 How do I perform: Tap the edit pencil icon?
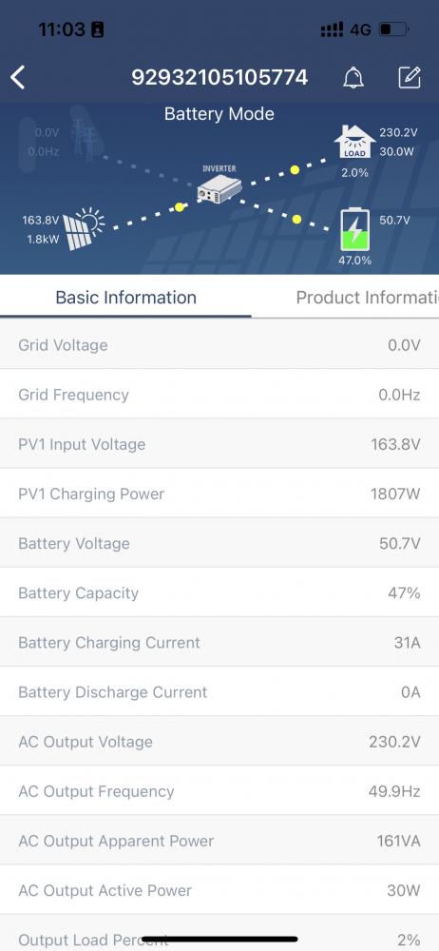pos(410,78)
